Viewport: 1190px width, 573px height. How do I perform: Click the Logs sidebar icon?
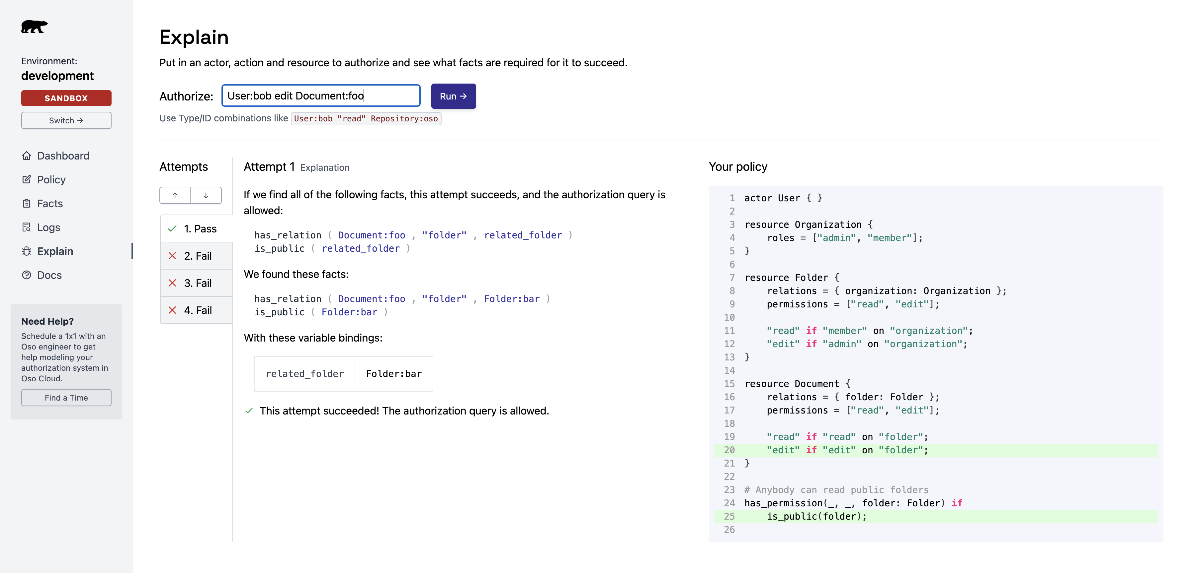point(26,226)
